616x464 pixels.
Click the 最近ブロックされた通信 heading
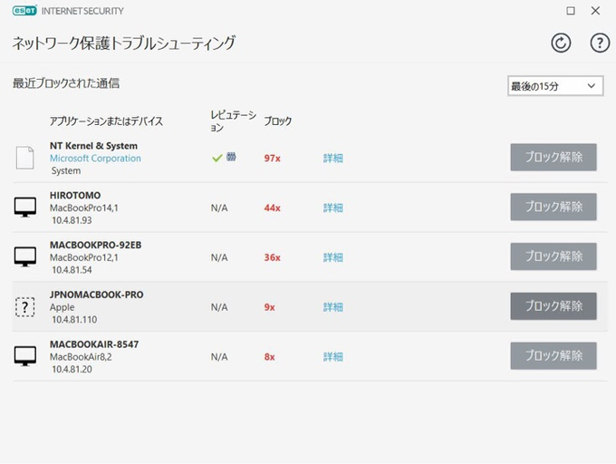[x=66, y=83]
